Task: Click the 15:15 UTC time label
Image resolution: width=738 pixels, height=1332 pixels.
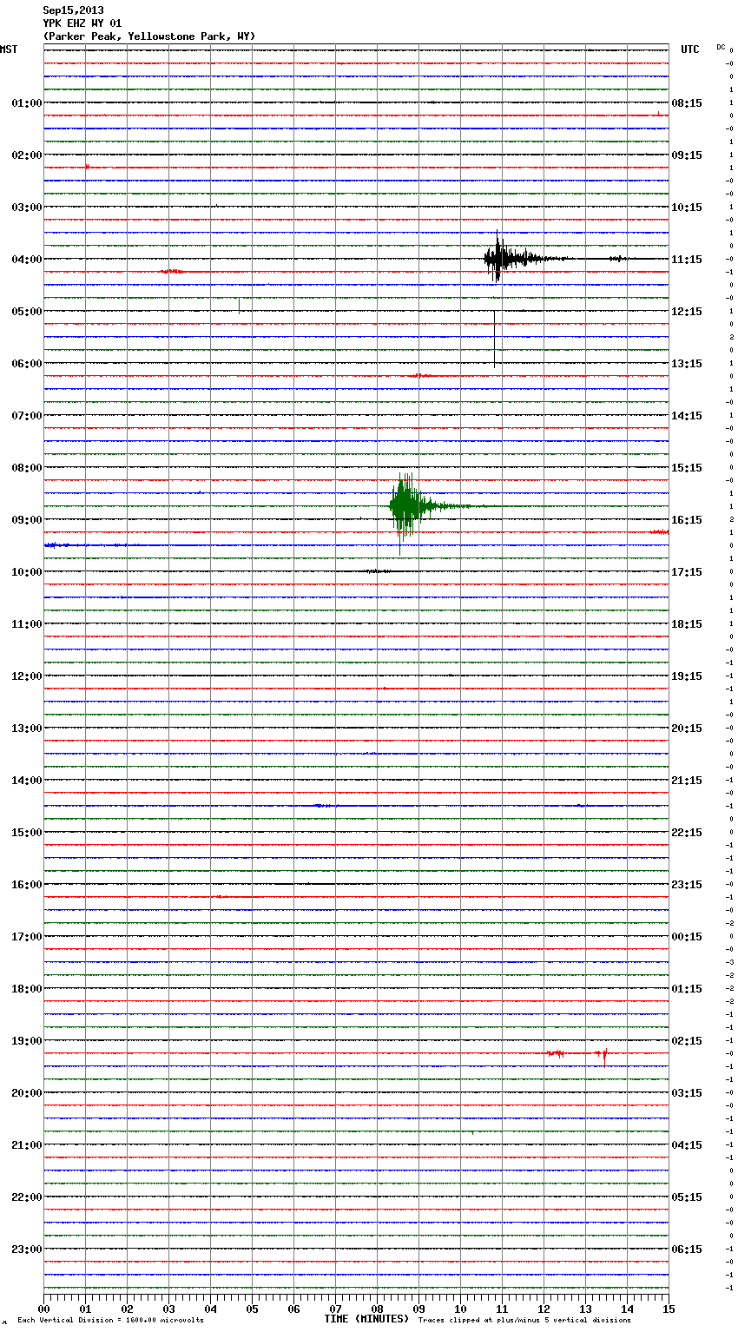Action: (x=687, y=468)
